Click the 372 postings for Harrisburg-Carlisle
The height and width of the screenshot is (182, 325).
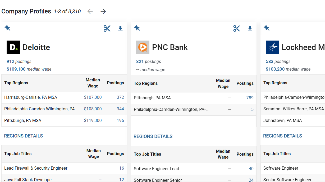pos(120,97)
